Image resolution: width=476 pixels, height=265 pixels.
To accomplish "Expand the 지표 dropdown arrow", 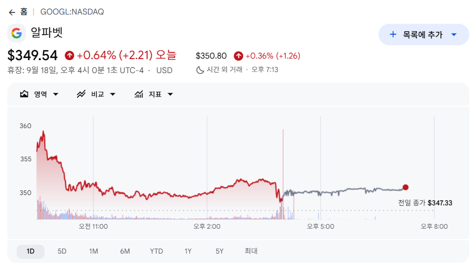I will (x=170, y=94).
